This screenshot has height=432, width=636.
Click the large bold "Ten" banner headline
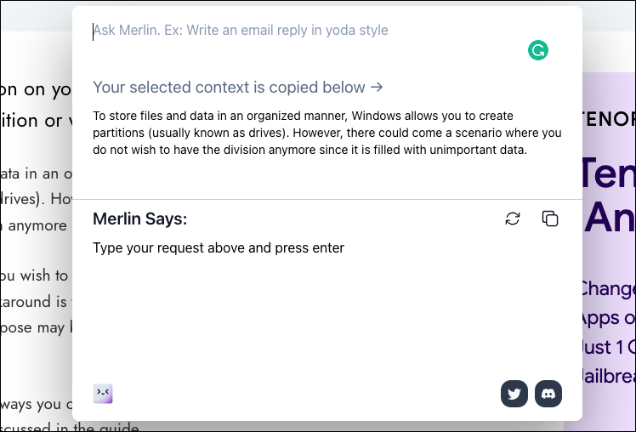click(607, 173)
